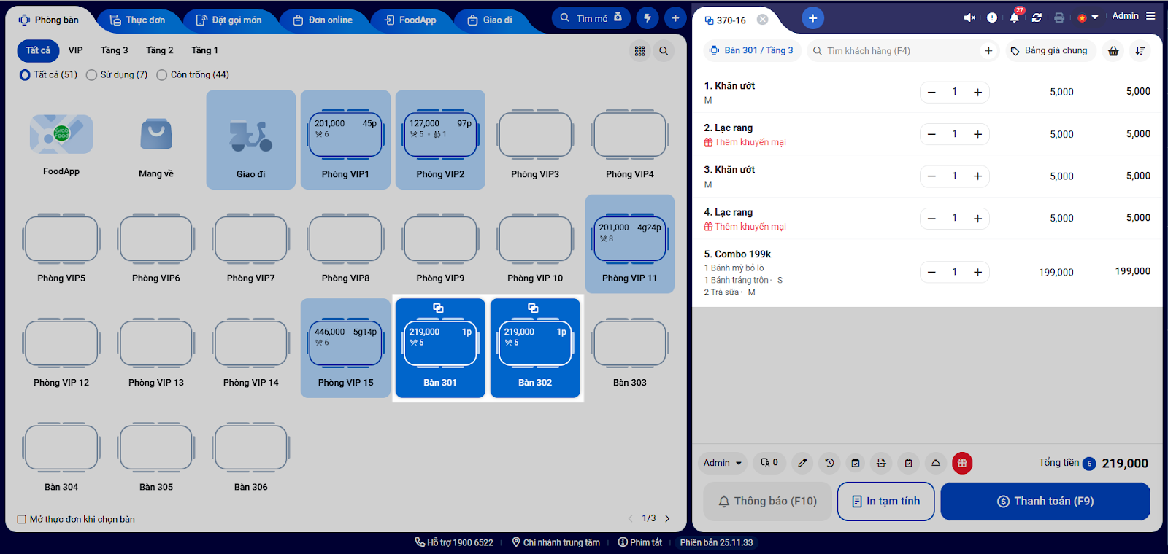The image size is (1168, 554).
Task: Open the Đơn online tab
Action: tap(323, 20)
